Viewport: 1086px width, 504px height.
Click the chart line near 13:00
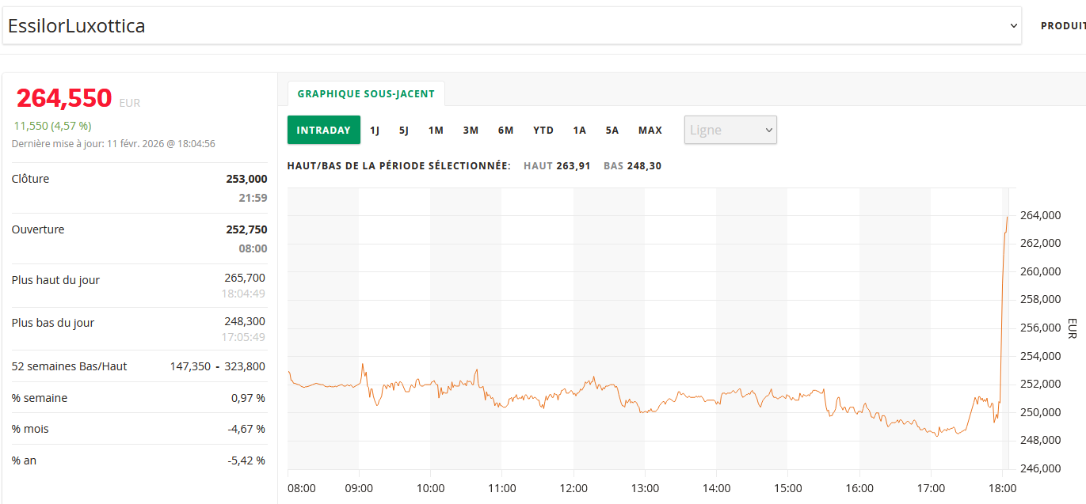click(645, 411)
